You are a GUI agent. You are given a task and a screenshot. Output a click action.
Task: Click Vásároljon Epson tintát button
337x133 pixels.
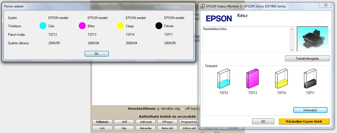tap(304, 121)
